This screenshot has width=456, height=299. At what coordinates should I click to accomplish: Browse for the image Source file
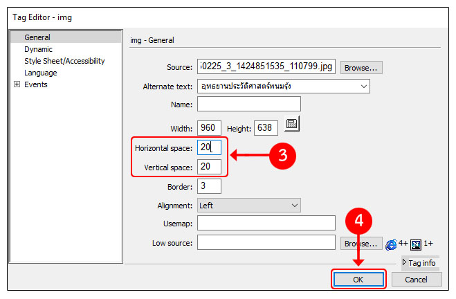tap(361, 68)
